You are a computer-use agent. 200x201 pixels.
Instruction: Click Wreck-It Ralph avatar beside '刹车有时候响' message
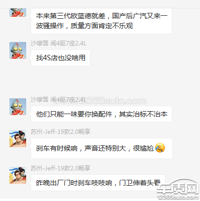coord(18,139)
